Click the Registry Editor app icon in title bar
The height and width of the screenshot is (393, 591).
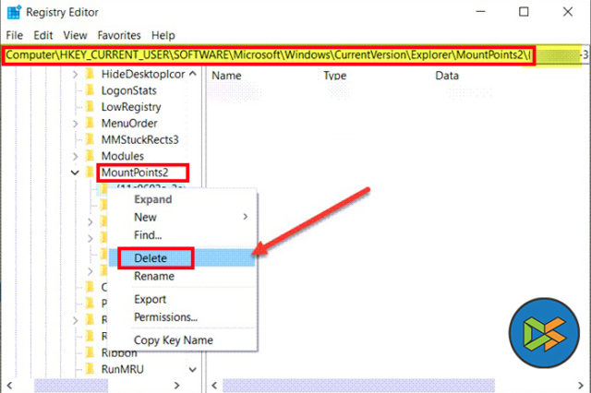tap(15, 12)
